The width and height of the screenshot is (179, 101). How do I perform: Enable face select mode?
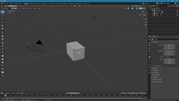[x=16, y=8]
